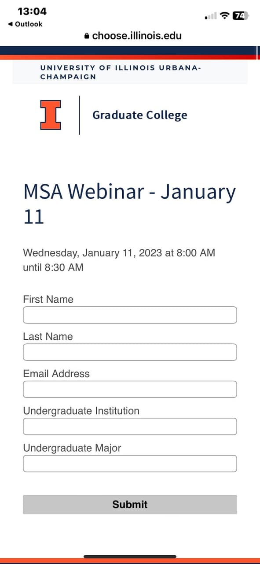
Task: Select the Last Name input field
Action: click(130, 352)
